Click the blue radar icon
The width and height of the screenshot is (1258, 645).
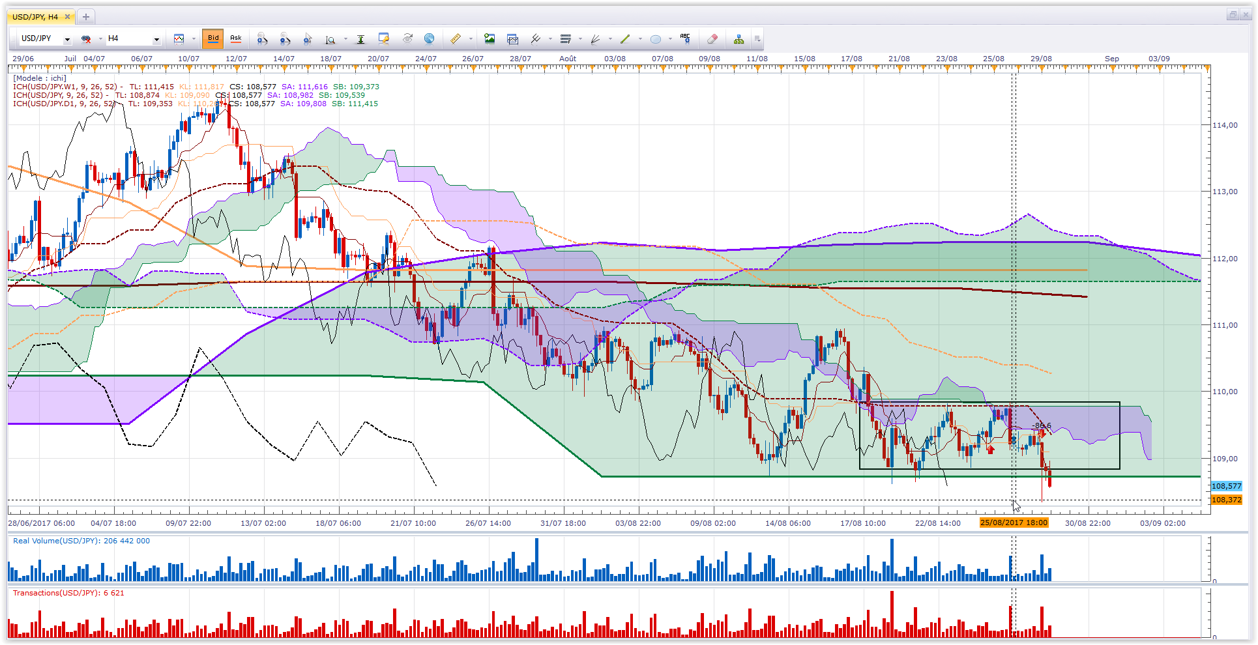(x=429, y=39)
